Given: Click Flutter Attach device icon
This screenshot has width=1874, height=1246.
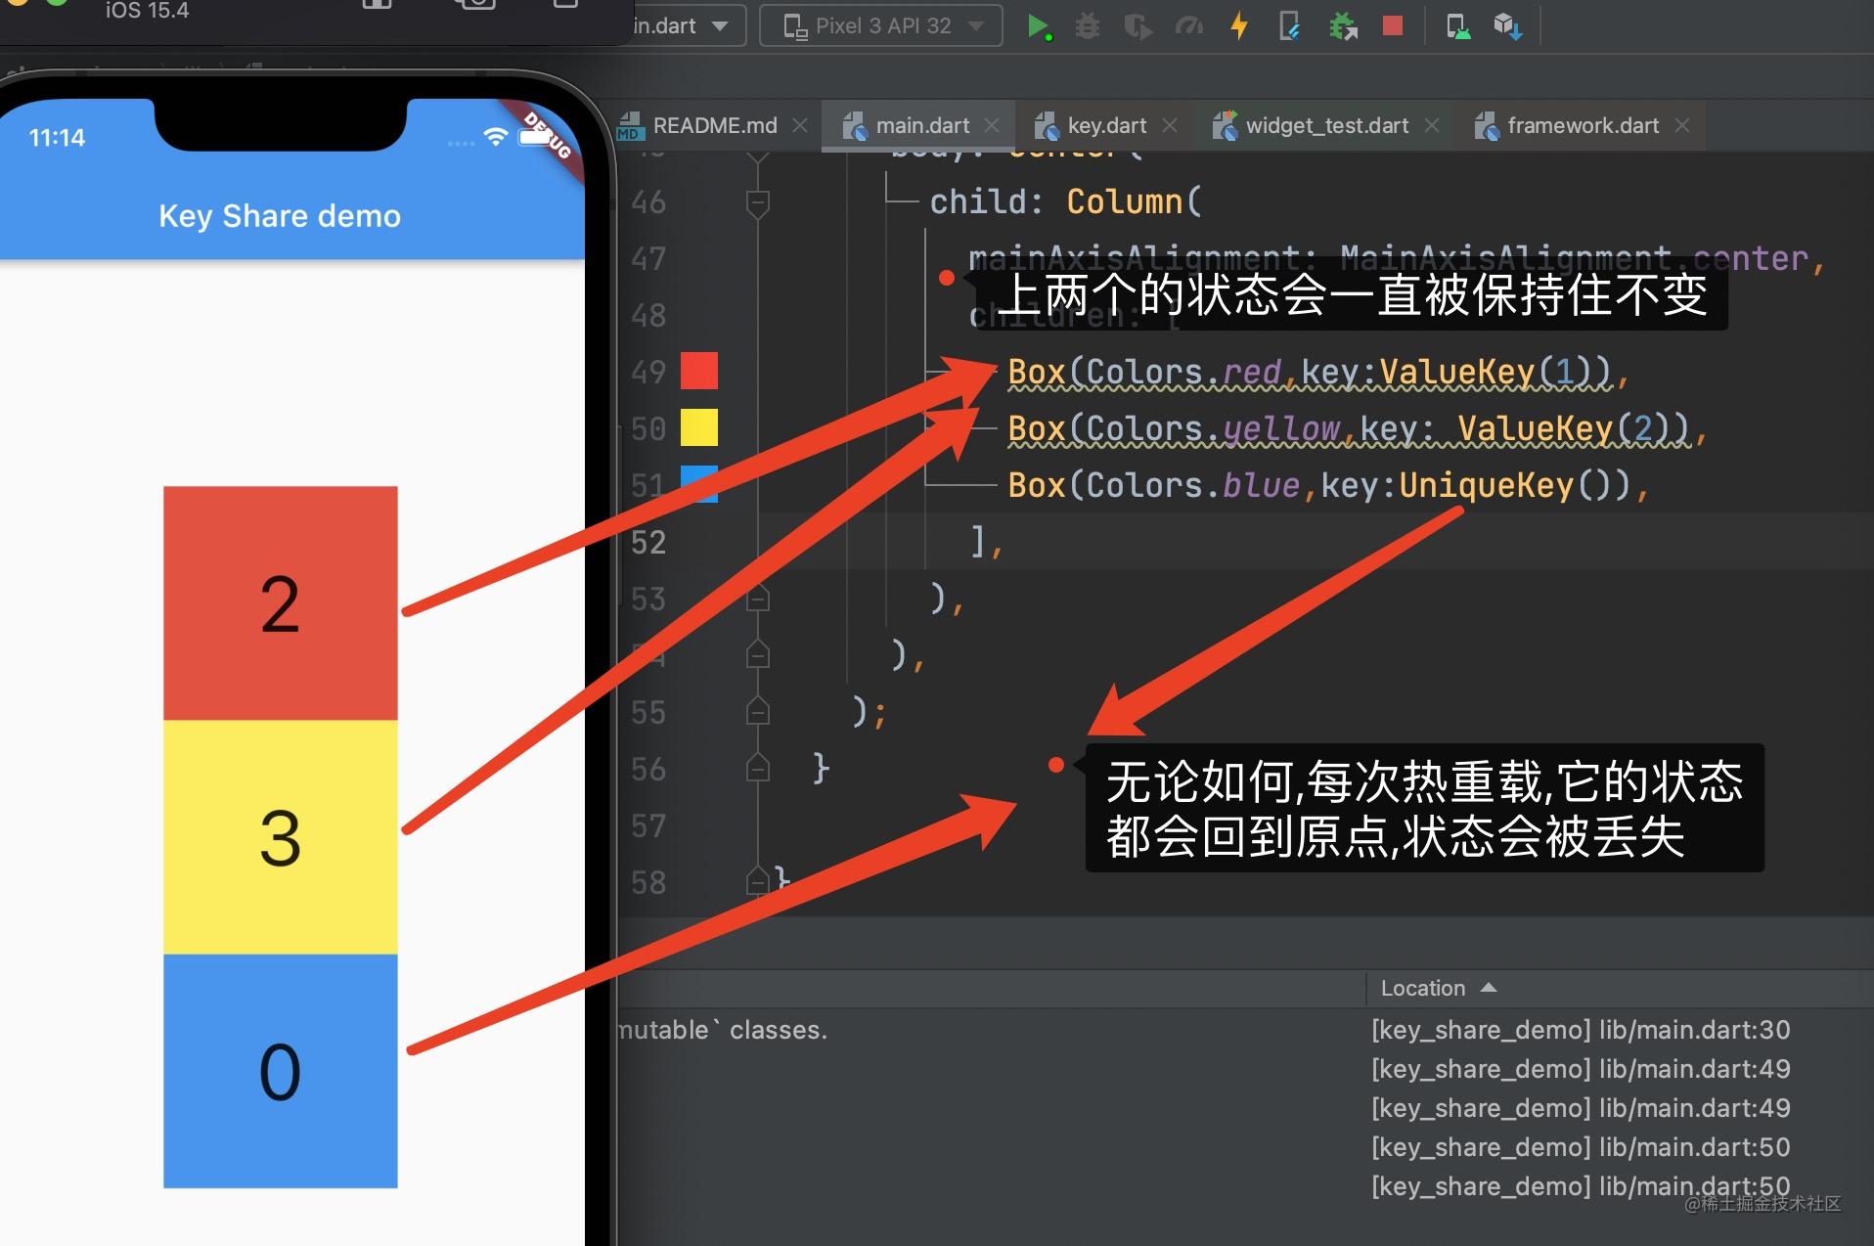Looking at the screenshot, I should [1290, 26].
